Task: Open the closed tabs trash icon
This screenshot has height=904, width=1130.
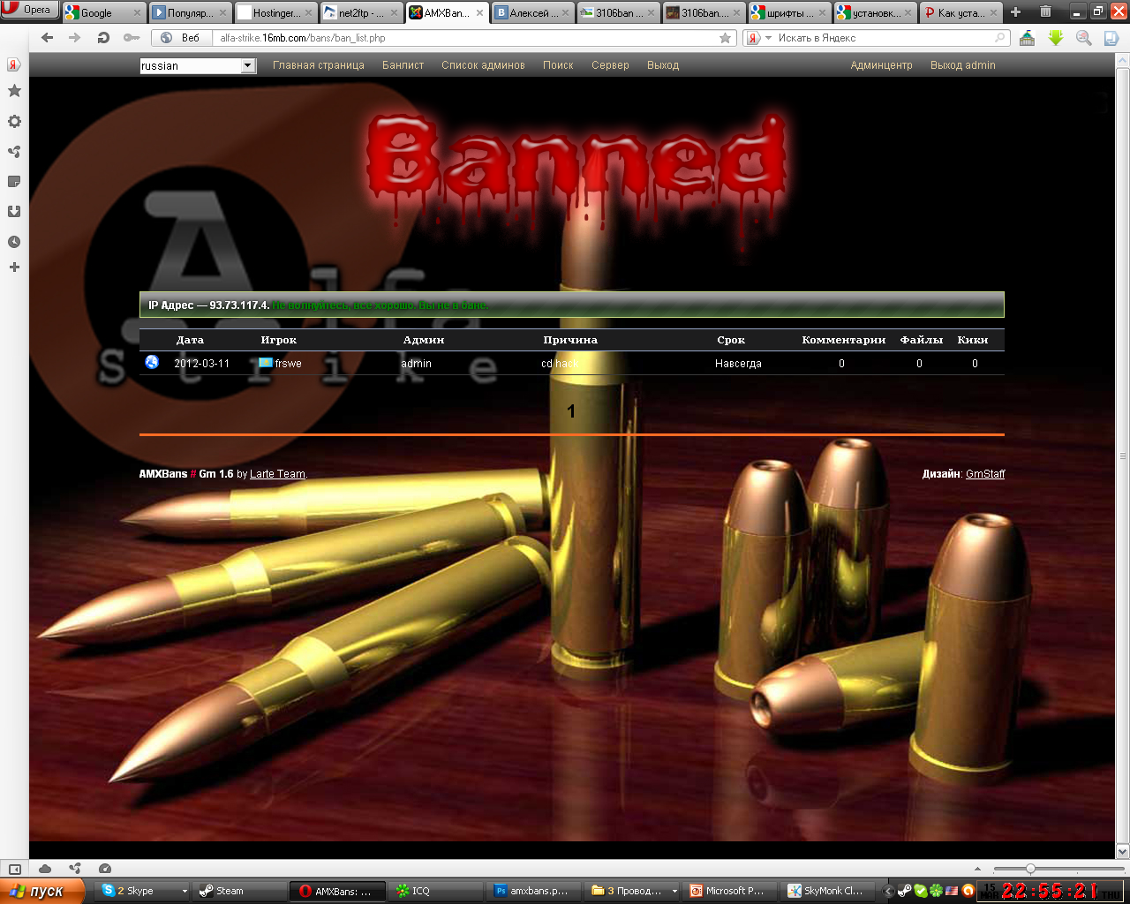Action: [1045, 11]
